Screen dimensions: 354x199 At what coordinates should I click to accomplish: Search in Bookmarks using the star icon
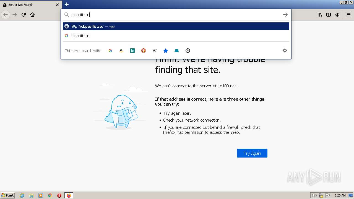coord(166,51)
